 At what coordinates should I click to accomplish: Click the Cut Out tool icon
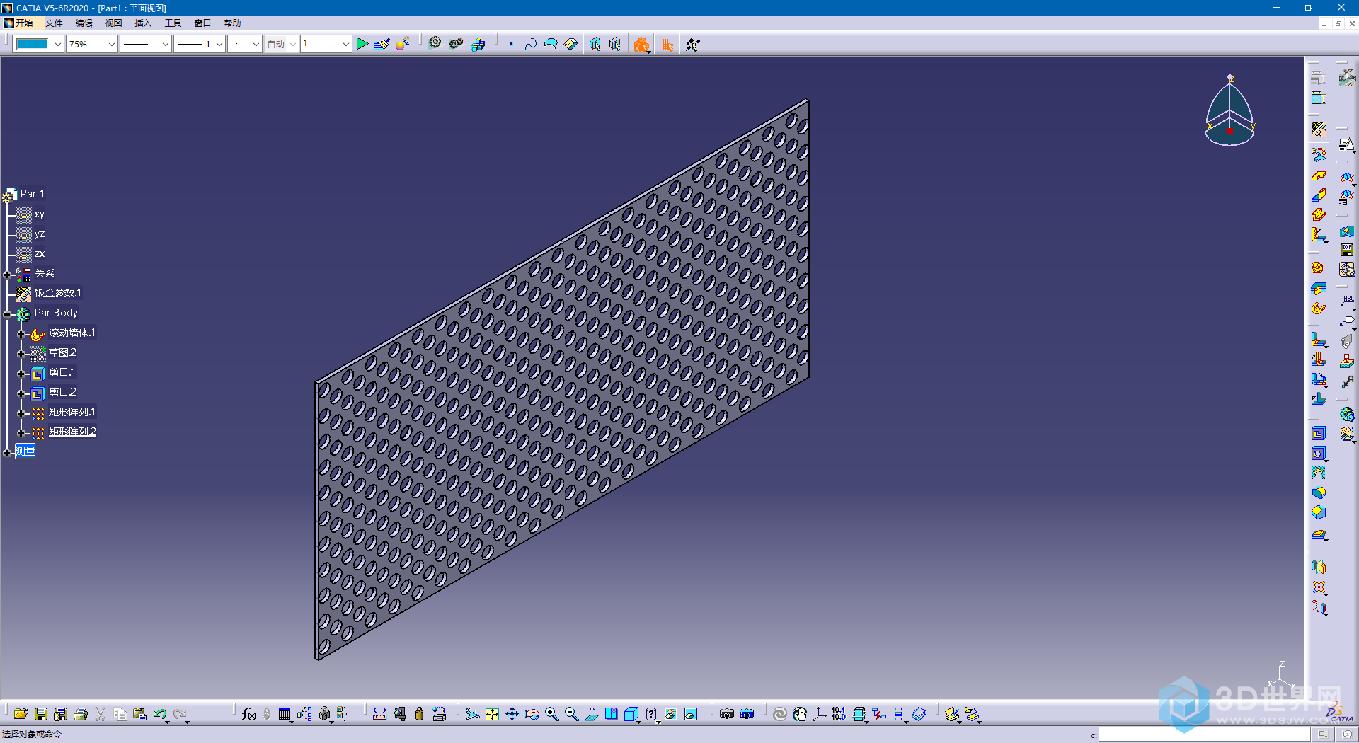[x=1318, y=434]
